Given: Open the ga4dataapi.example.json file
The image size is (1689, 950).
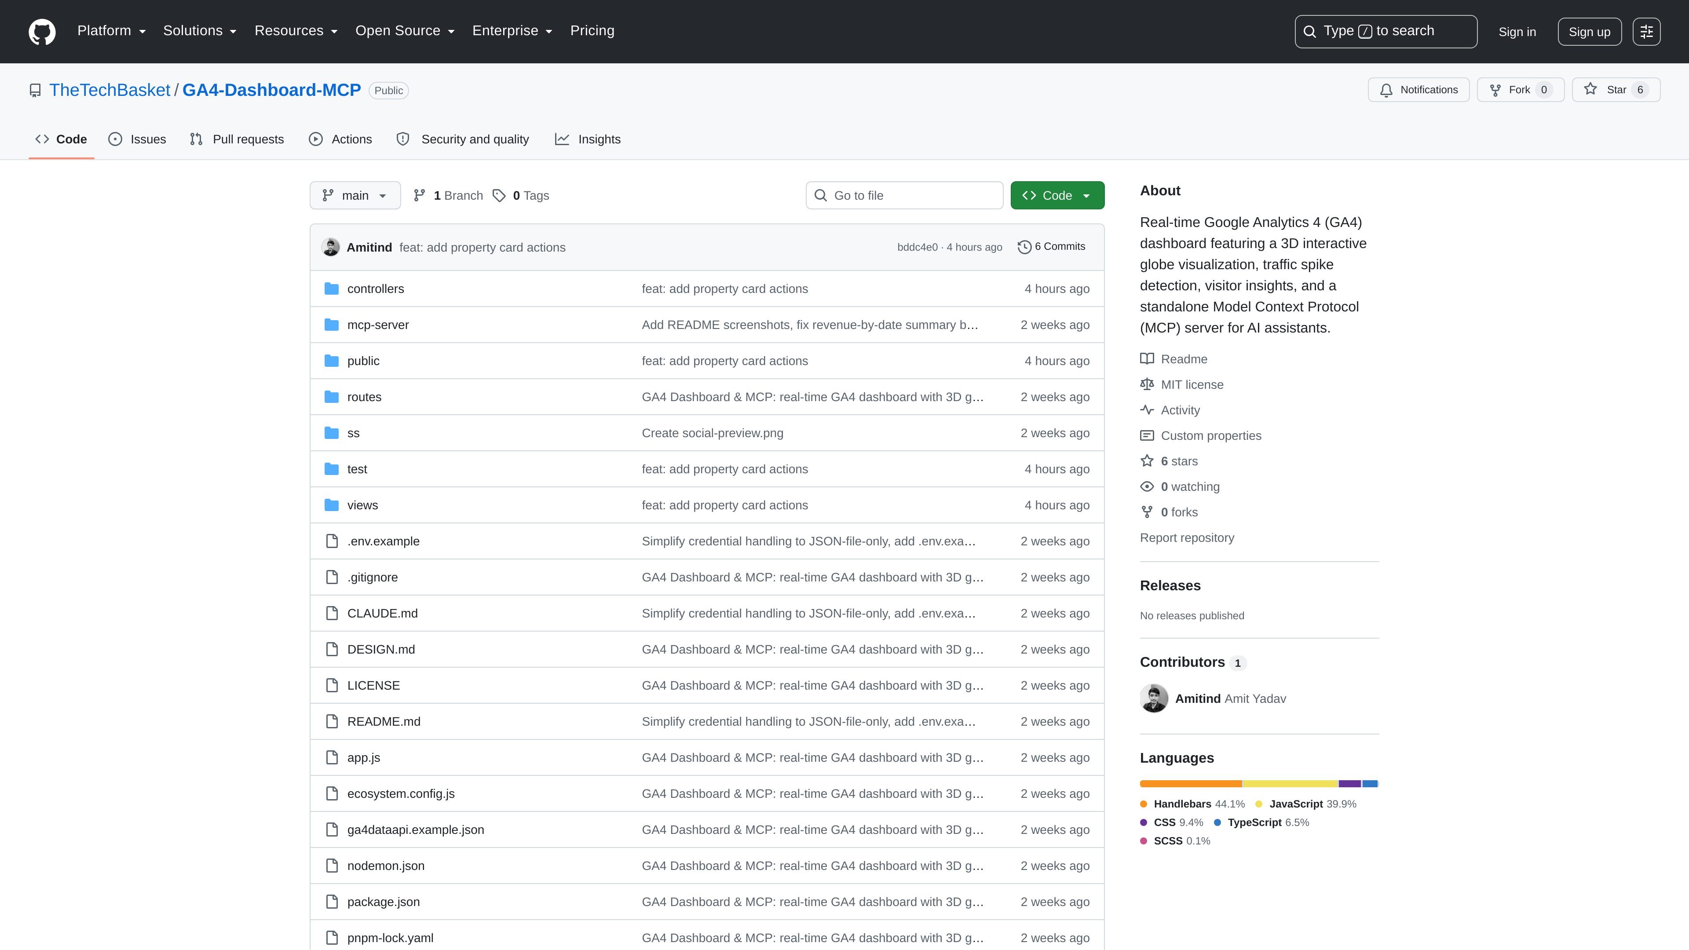Looking at the screenshot, I should [416, 829].
